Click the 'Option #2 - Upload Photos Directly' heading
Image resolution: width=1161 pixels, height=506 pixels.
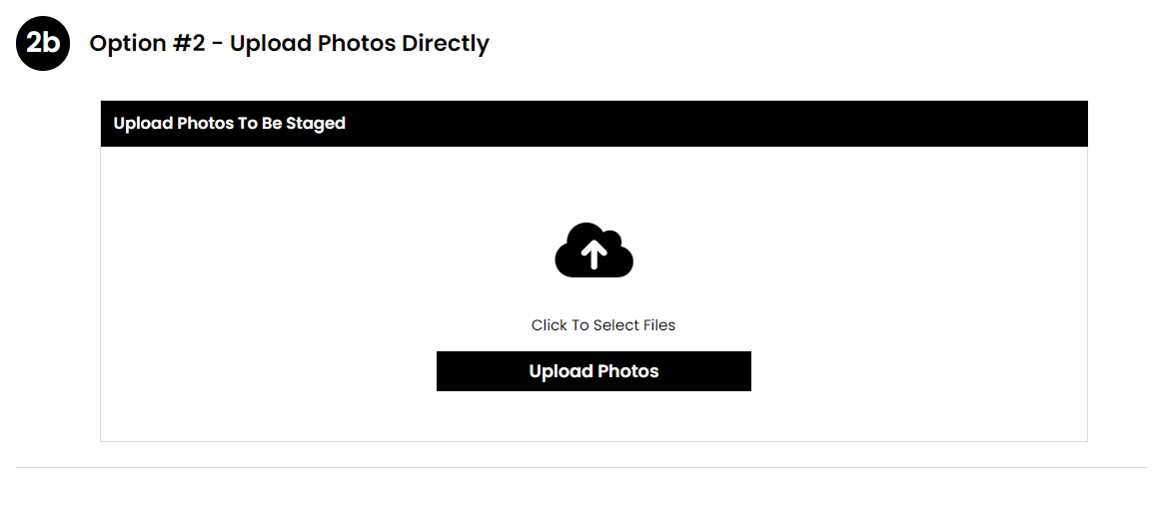(290, 44)
